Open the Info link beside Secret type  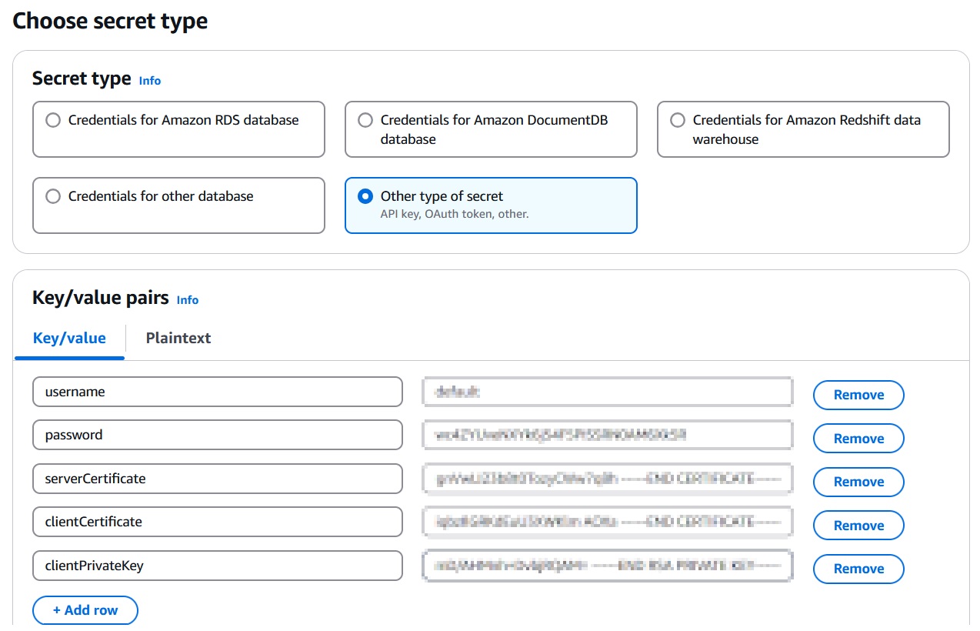pyautogui.click(x=149, y=81)
